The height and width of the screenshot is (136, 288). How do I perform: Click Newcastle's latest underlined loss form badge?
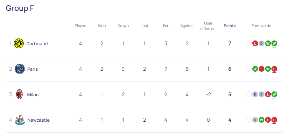[274, 120]
